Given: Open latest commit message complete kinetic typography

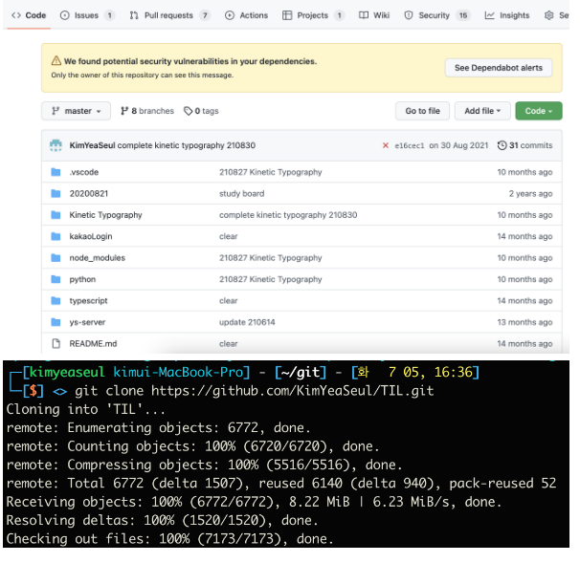Looking at the screenshot, I should [x=187, y=145].
